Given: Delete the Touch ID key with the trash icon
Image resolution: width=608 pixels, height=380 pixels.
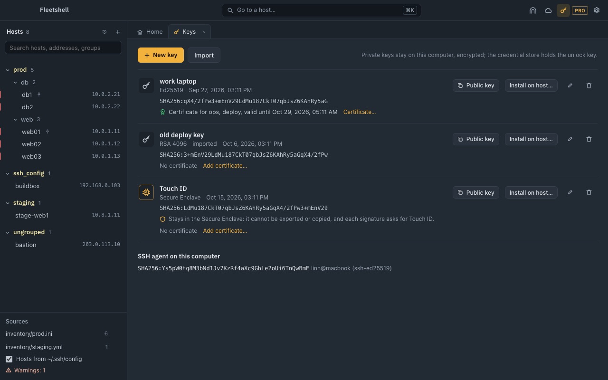Looking at the screenshot, I should click(x=589, y=192).
